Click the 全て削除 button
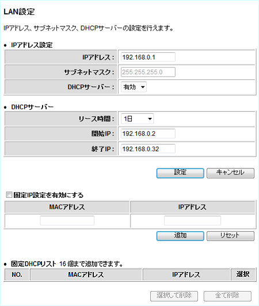This screenshot has width=259, height=306. (227, 296)
